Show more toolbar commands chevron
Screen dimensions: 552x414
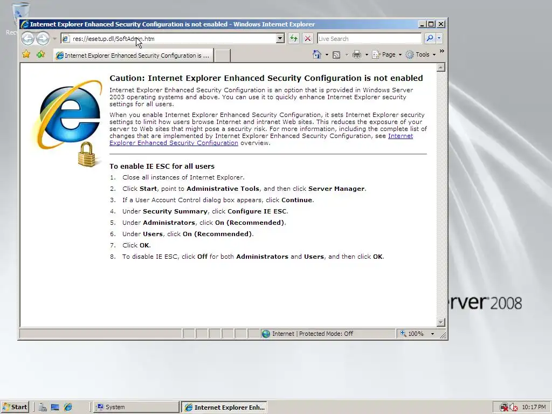[x=442, y=51]
